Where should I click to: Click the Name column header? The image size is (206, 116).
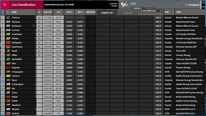pyautogui.click(x=14, y=12)
